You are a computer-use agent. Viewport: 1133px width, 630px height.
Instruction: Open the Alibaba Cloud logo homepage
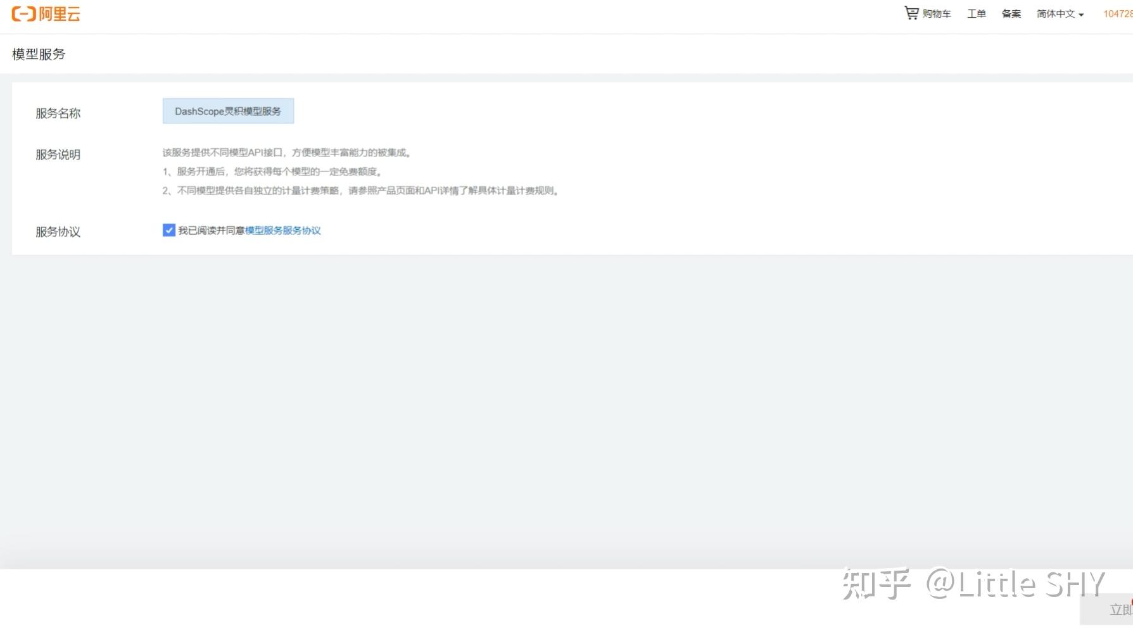pyautogui.click(x=46, y=14)
